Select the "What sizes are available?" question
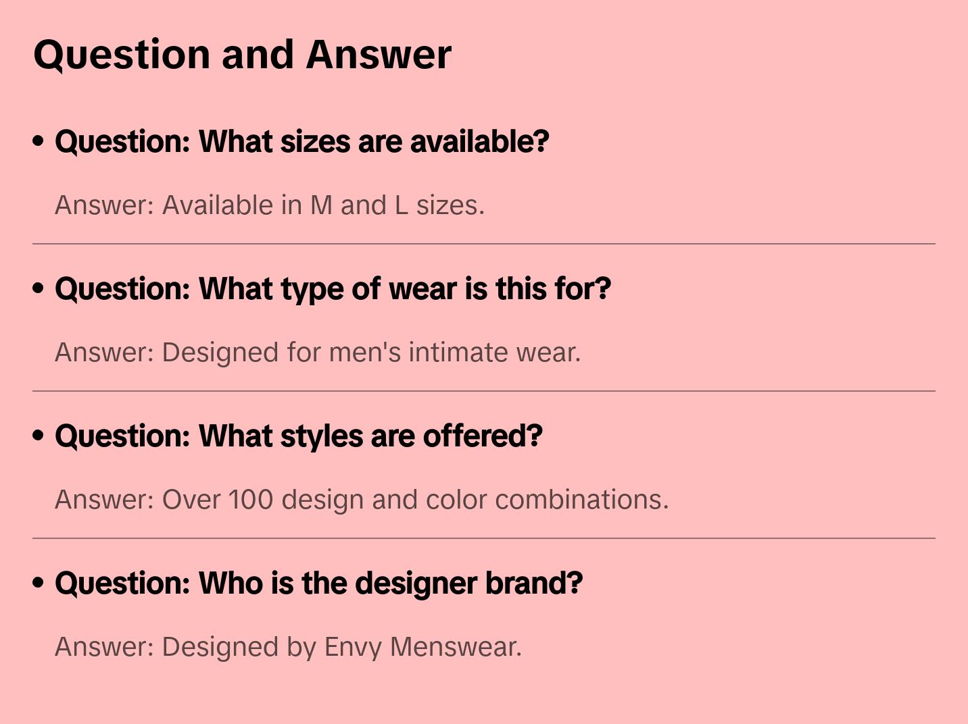This screenshot has height=724, width=968. pyautogui.click(x=301, y=142)
